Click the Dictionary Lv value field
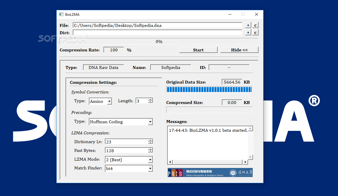Screen dimensions: 338x196 tap(127, 142)
